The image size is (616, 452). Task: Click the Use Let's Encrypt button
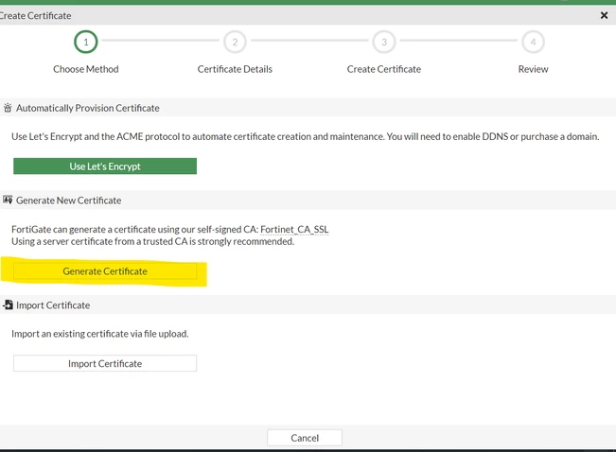[105, 166]
